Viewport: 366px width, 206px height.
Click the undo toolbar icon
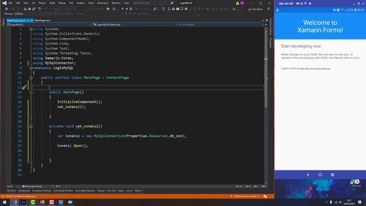(39, 9)
